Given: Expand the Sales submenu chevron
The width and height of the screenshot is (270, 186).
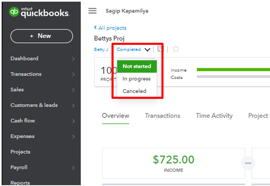Looking at the screenshot, I should pos(73,90).
